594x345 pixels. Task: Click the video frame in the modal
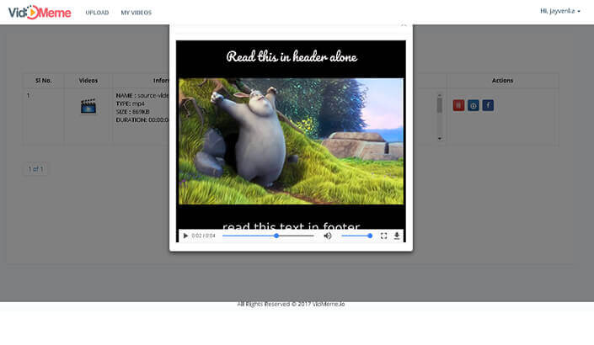(x=291, y=141)
